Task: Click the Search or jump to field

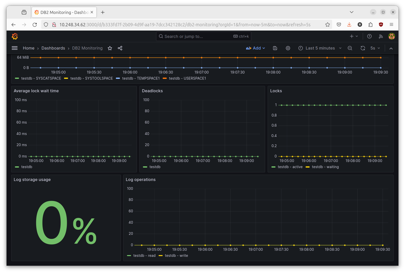Action: (x=204, y=36)
